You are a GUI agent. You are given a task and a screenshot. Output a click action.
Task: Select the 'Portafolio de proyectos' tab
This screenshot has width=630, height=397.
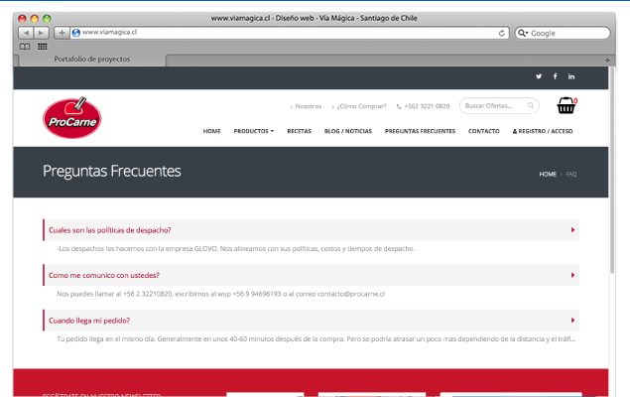tap(91, 60)
